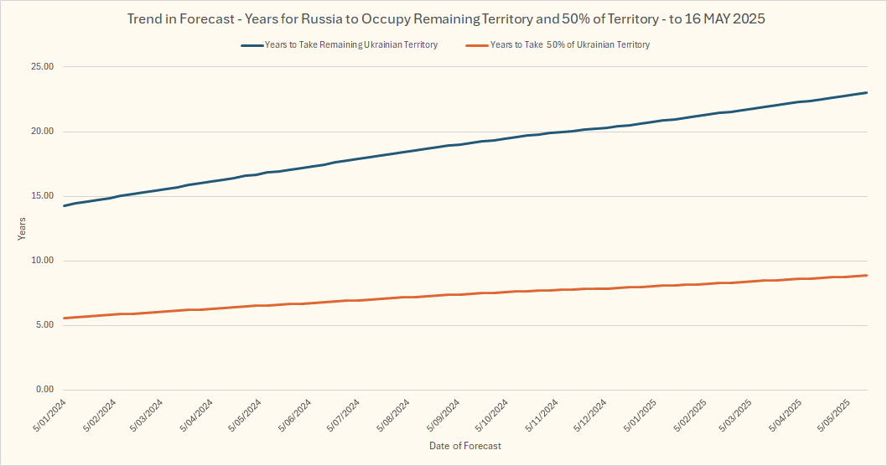The height and width of the screenshot is (466, 887).
Task: Click the 5/01/2024 date label
Action: pos(49,417)
